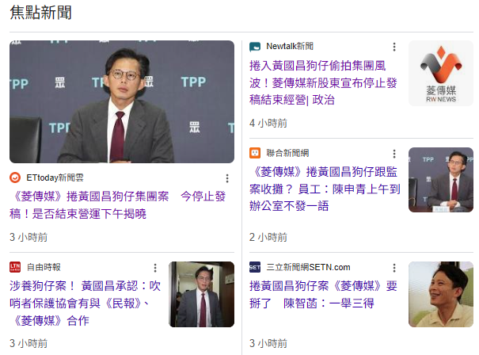Open 自由時報 headline 涉養狗仔案 黃國昌承認

[x=86, y=303]
